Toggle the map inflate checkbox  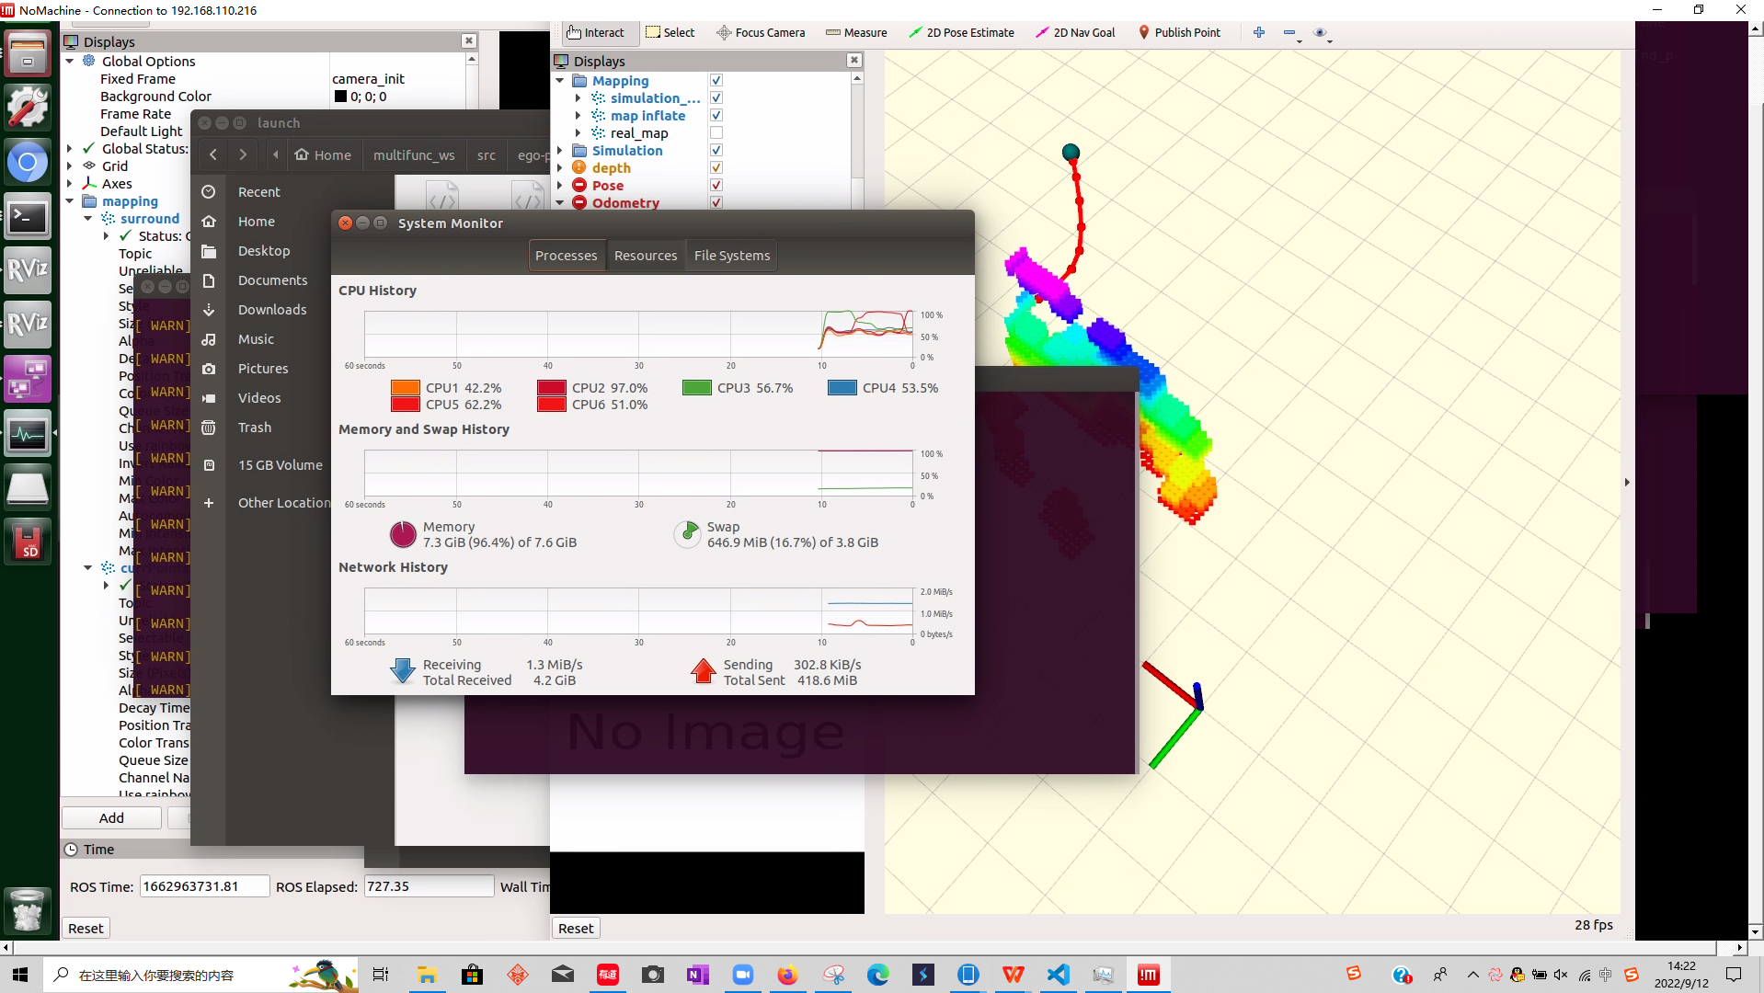(x=716, y=115)
